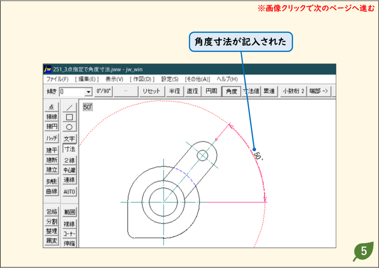Toggle the 寸法 dimension tool
The image size is (379, 268).
(70, 149)
